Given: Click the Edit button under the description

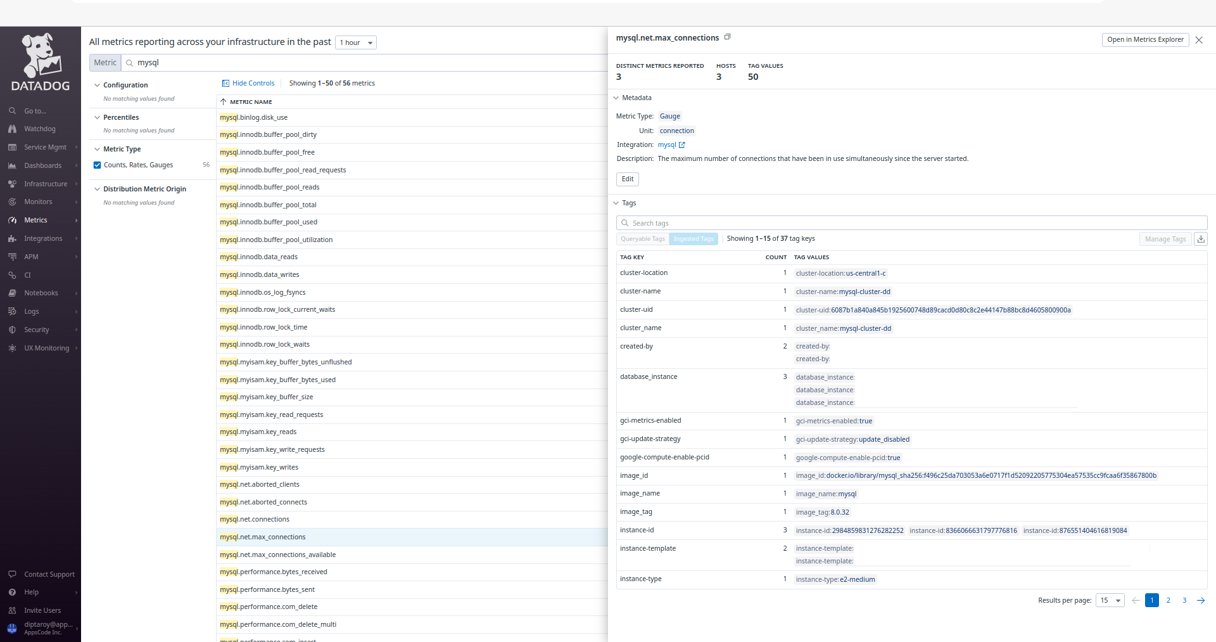Looking at the screenshot, I should point(627,179).
